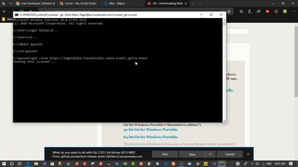
Task: Click the Office extension icon
Action: 276,11
